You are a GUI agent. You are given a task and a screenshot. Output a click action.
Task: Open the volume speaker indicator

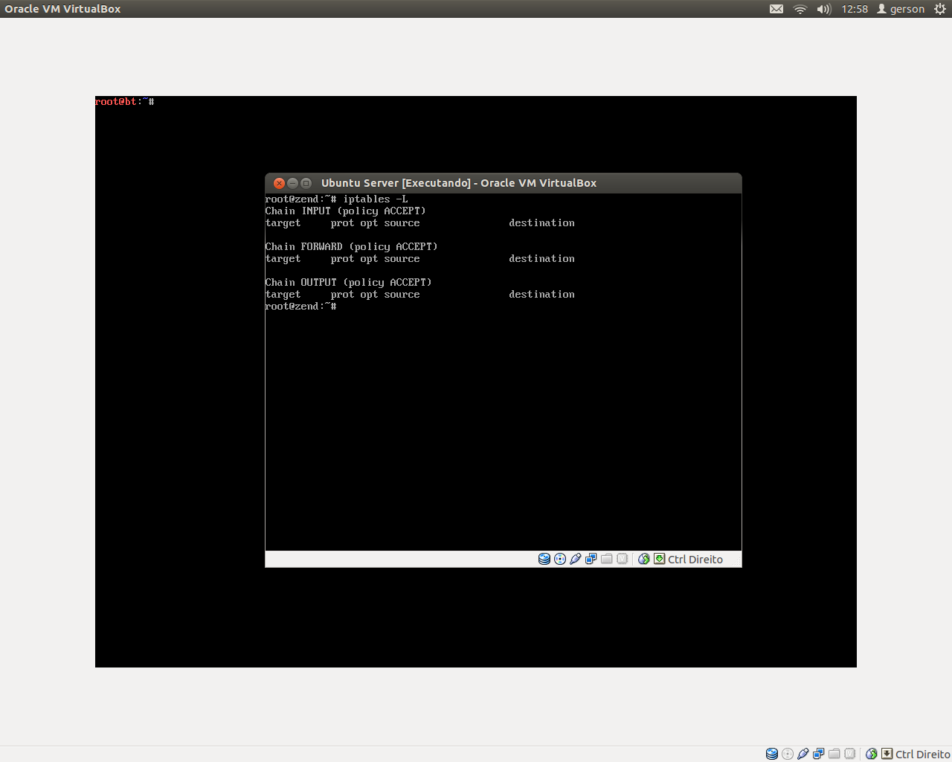coord(824,9)
